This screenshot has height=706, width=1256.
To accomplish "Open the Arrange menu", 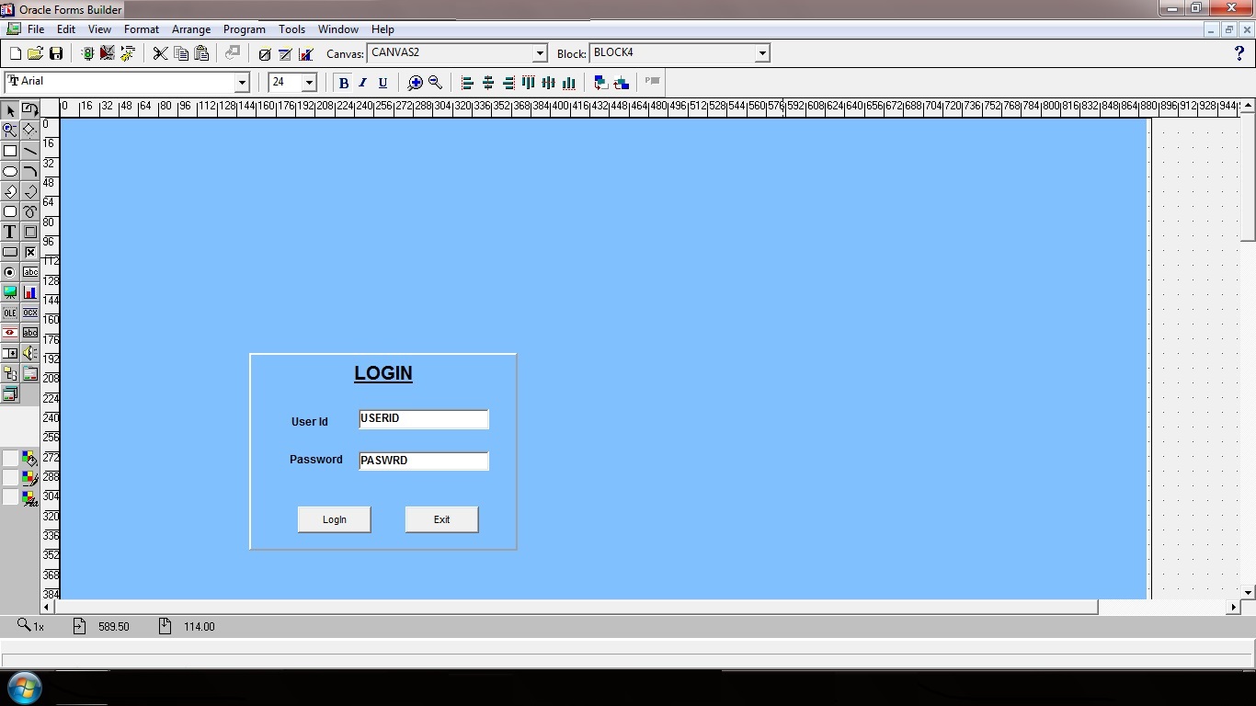I will point(191,28).
